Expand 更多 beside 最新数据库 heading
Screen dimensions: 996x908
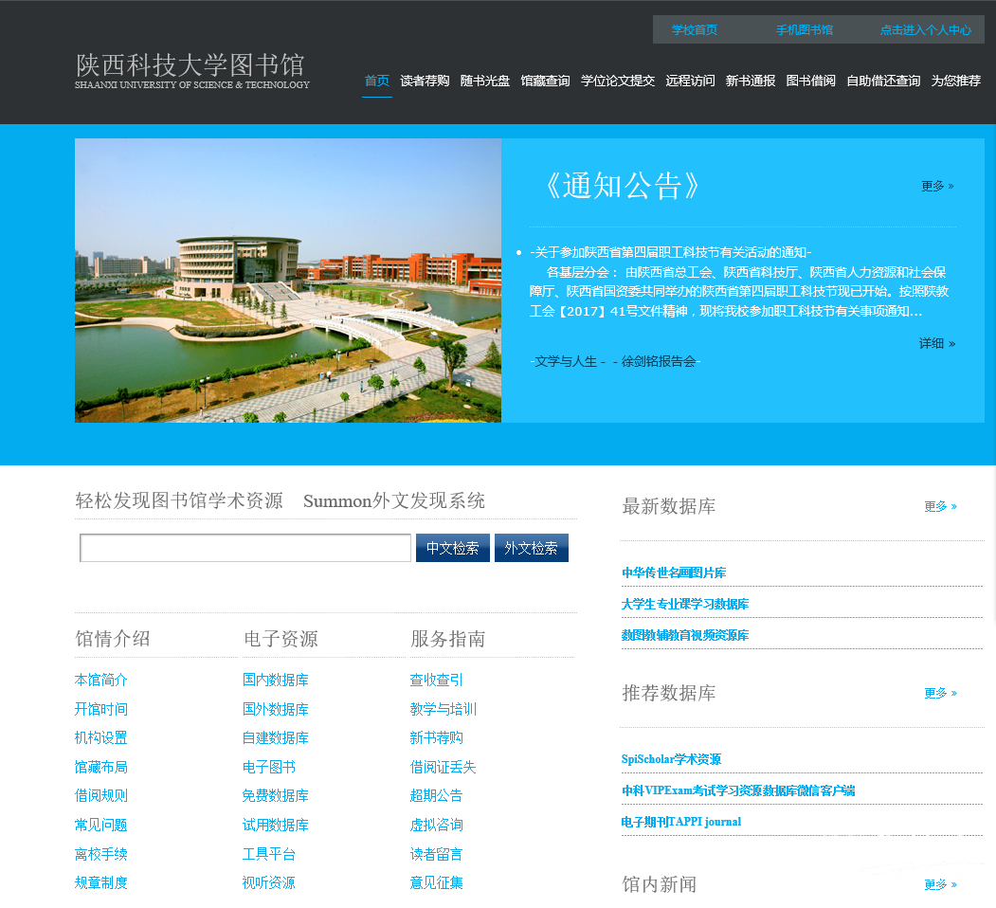pos(940,506)
